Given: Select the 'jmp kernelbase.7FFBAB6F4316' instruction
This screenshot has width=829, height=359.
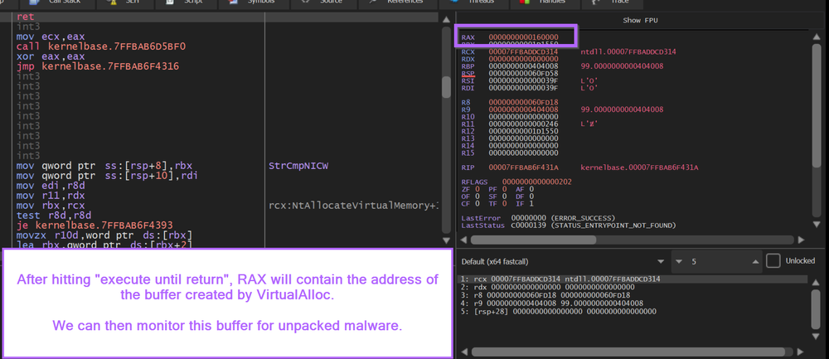Looking at the screenshot, I should coord(97,66).
